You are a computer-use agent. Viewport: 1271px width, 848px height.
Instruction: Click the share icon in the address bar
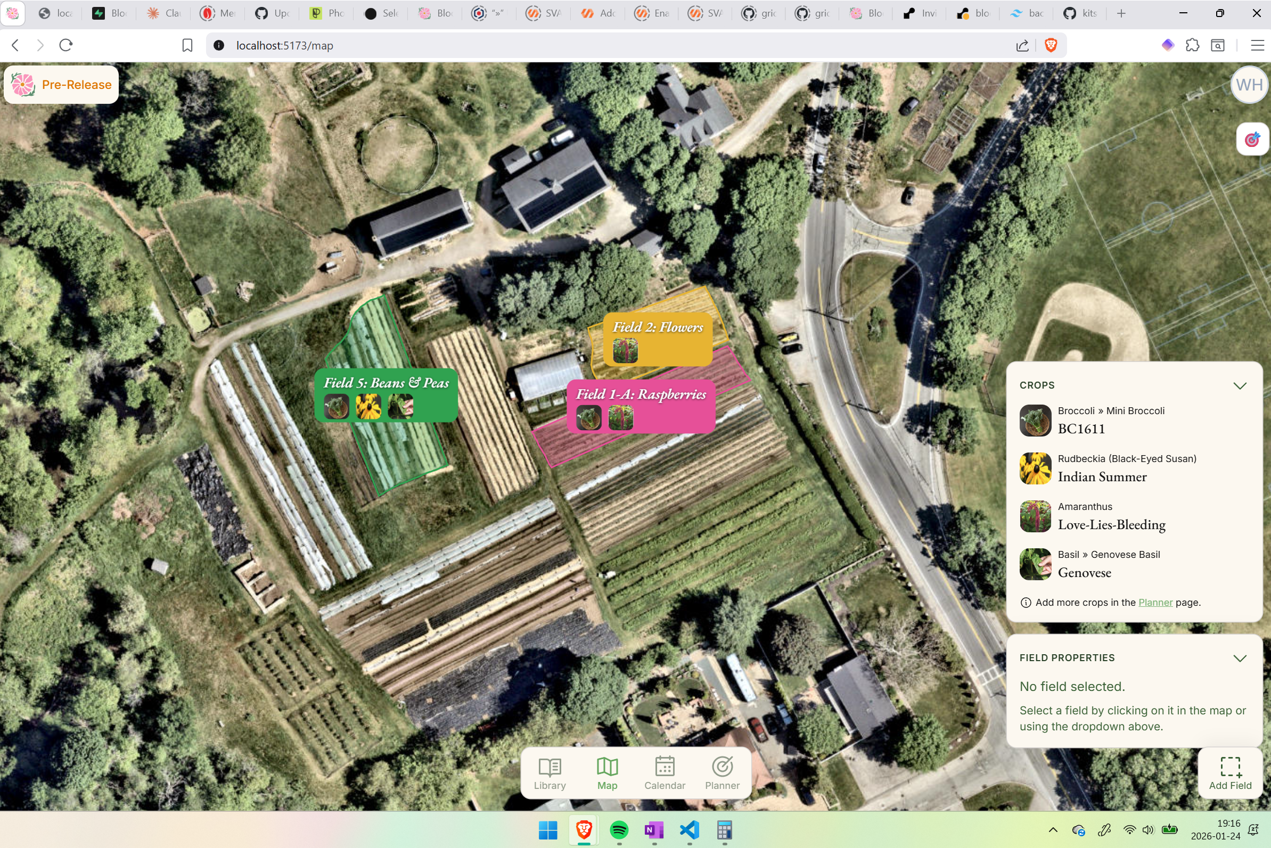(1021, 45)
